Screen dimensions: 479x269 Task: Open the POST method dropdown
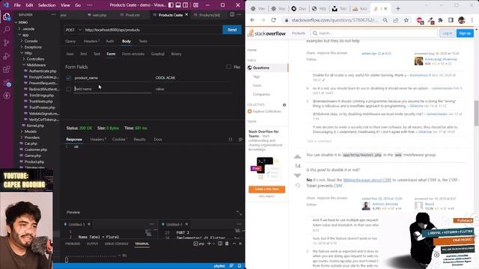(73, 30)
